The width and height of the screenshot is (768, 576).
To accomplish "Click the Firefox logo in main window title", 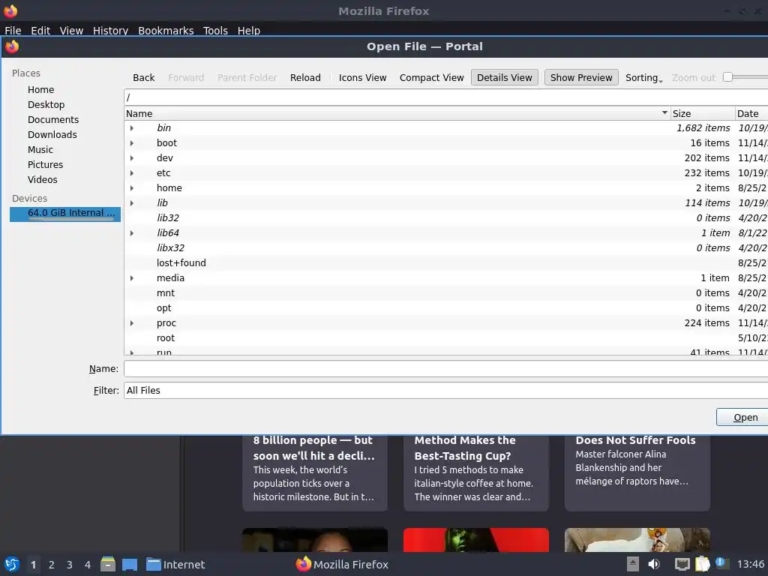I will pos(10,10).
